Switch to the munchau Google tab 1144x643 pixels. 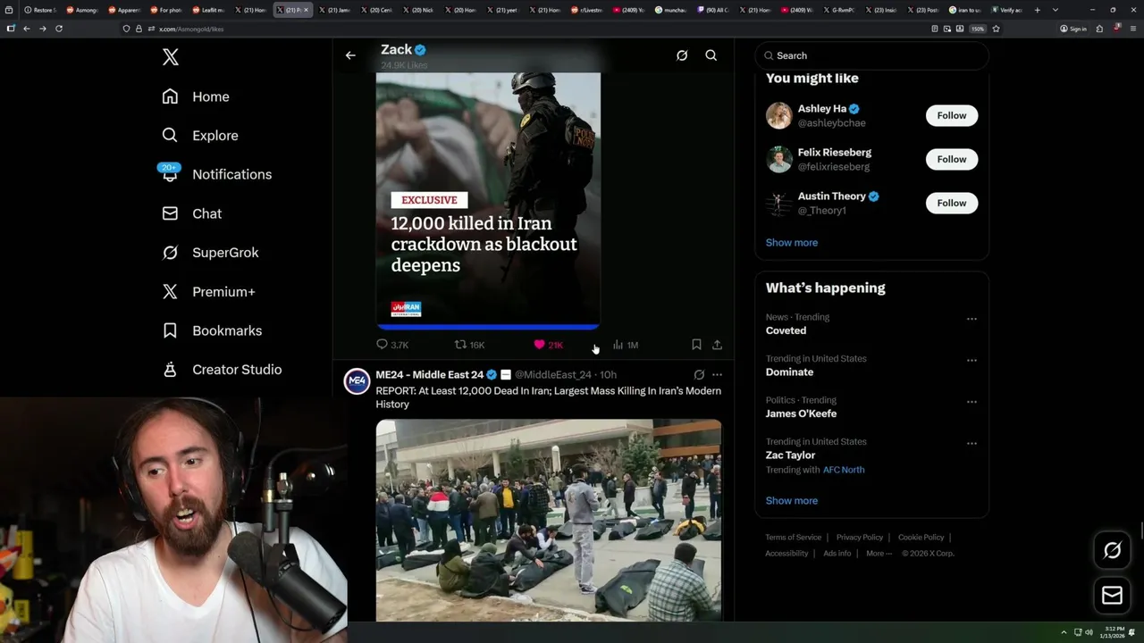coord(670,10)
